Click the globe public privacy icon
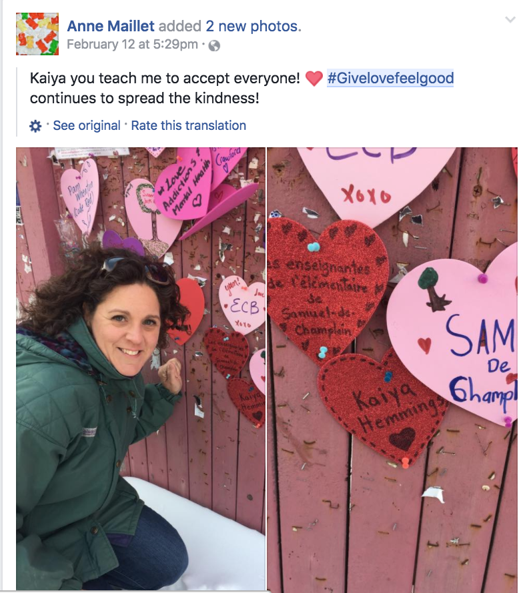The image size is (523, 593). [x=214, y=45]
